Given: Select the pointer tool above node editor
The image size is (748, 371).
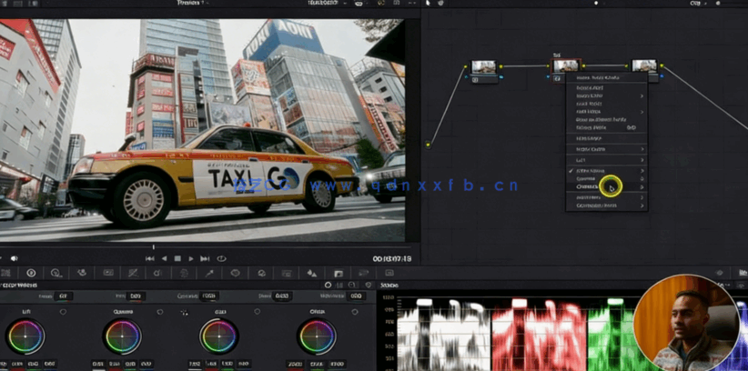Looking at the screenshot, I should (x=428, y=3).
